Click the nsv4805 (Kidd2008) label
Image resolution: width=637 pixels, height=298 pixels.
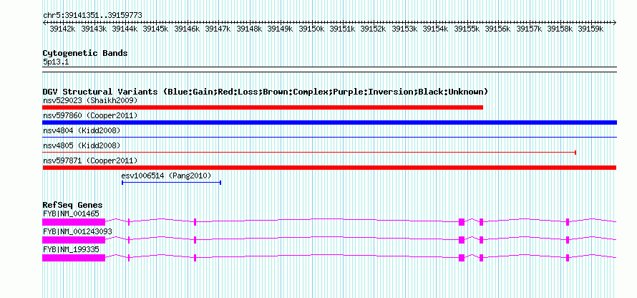[x=82, y=145]
